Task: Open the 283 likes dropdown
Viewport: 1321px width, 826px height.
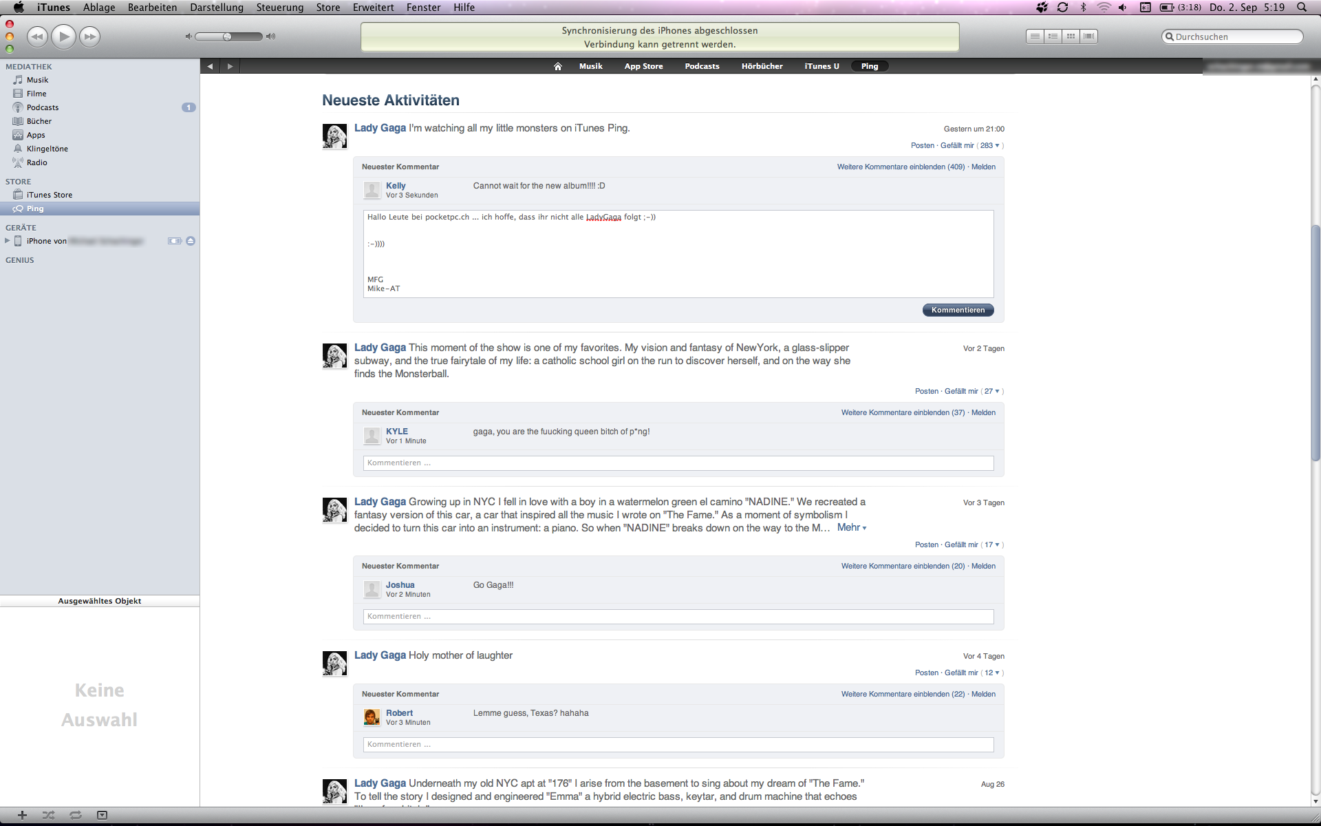Action: coord(989,145)
